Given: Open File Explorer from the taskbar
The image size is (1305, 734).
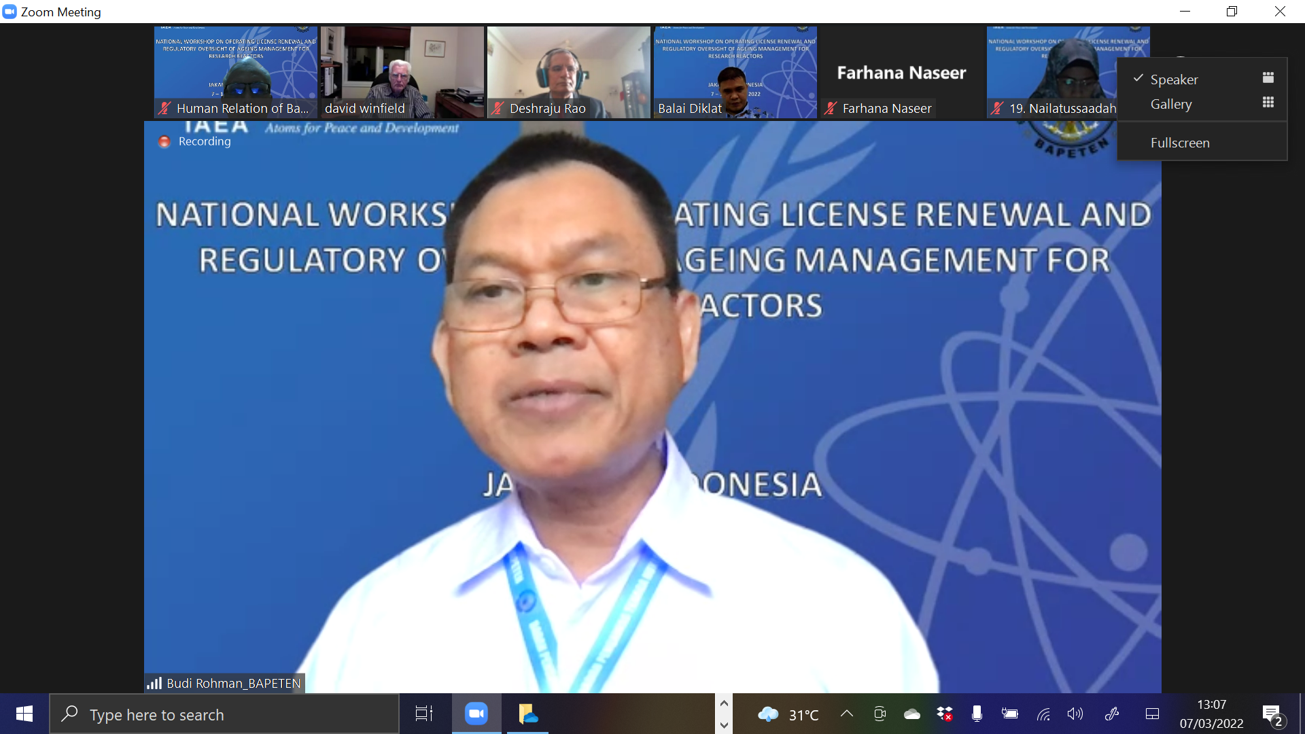Looking at the screenshot, I should [528, 714].
